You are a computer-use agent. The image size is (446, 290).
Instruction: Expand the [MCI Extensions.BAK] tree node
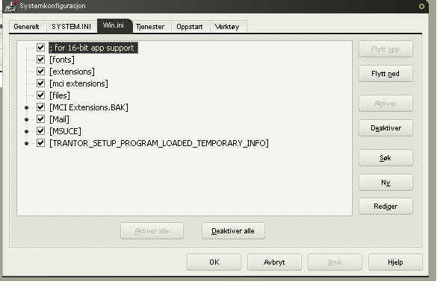26,107
